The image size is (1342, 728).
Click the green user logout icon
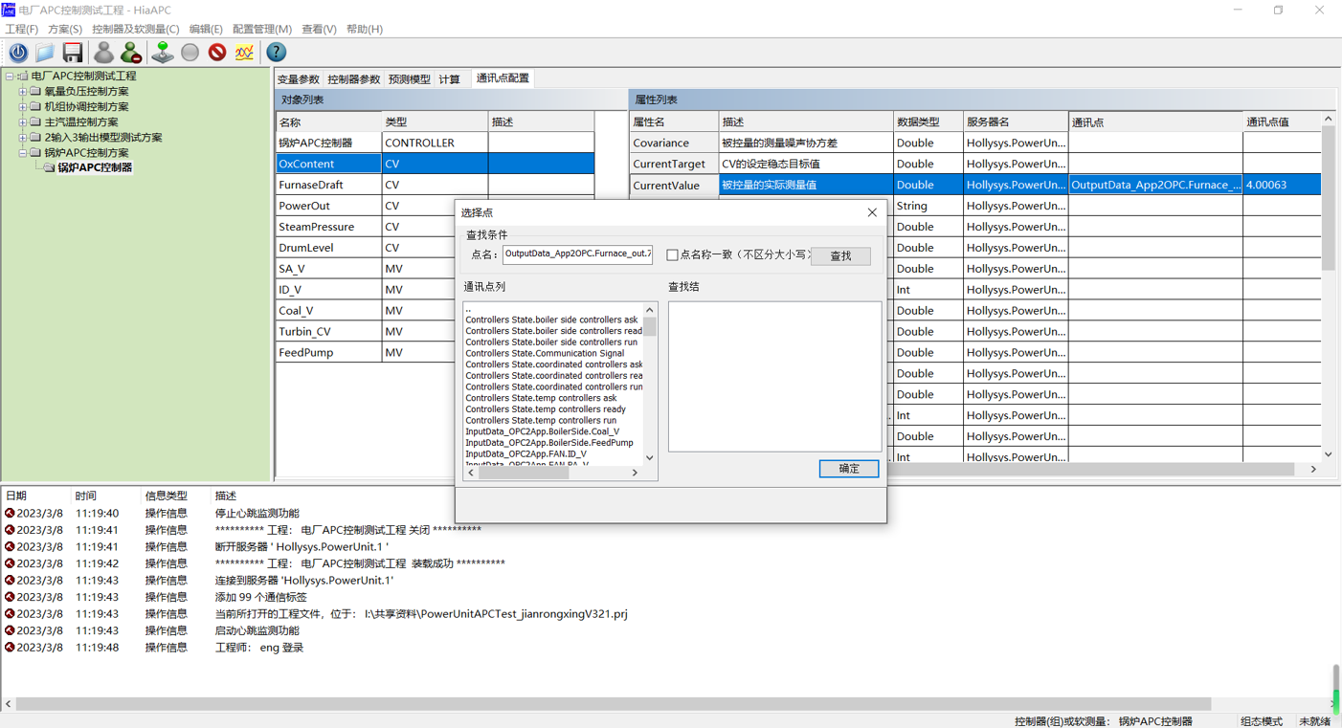(131, 53)
